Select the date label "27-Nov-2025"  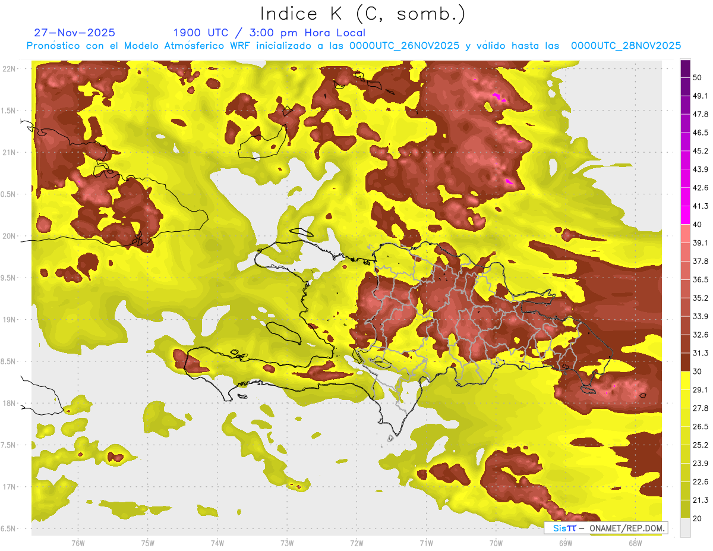point(75,33)
